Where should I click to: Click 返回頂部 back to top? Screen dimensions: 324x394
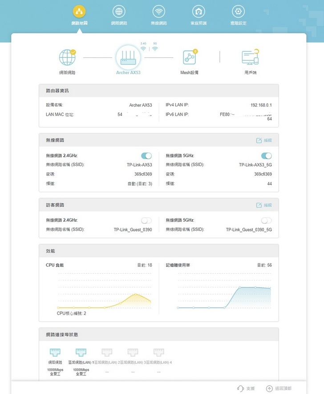pos(279,388)
